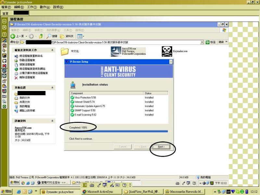260x195 pixels.
Task: Click 將這個檔案發佈到網站 link
Action: point(32,69)
